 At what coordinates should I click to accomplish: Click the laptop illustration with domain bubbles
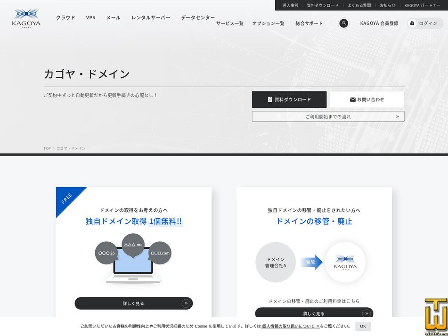[x=133, y=259]
